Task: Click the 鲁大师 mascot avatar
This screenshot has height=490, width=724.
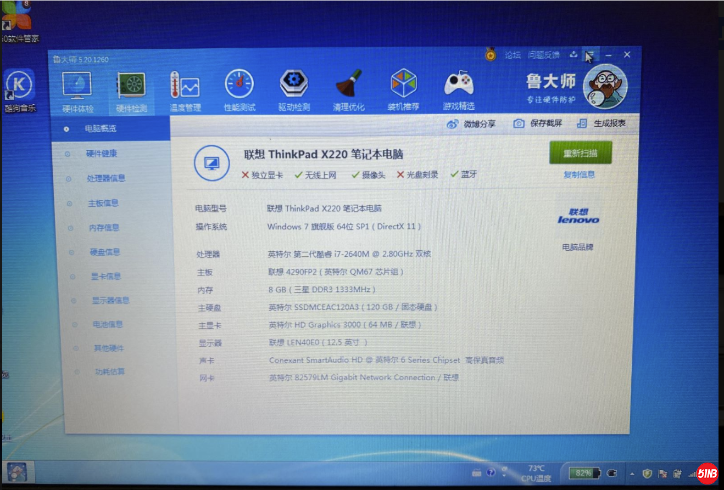Action: (605, 86)
